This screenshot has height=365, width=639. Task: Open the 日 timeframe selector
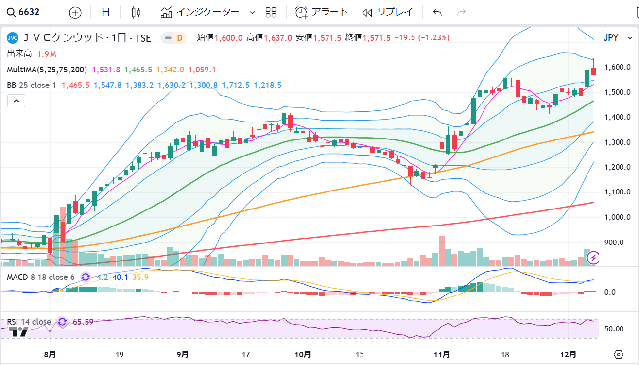coord(105,12)
